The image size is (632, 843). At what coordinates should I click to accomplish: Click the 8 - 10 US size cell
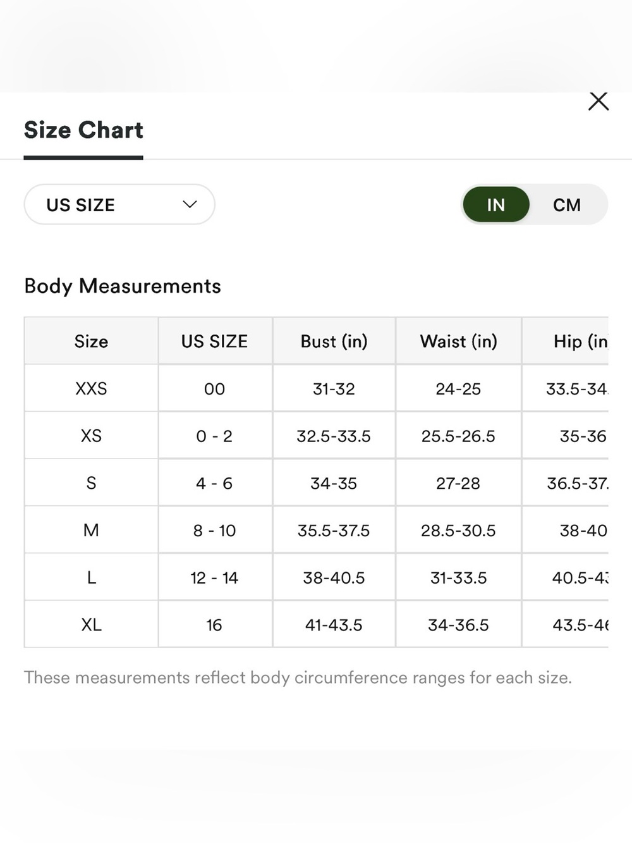point(215,530)
